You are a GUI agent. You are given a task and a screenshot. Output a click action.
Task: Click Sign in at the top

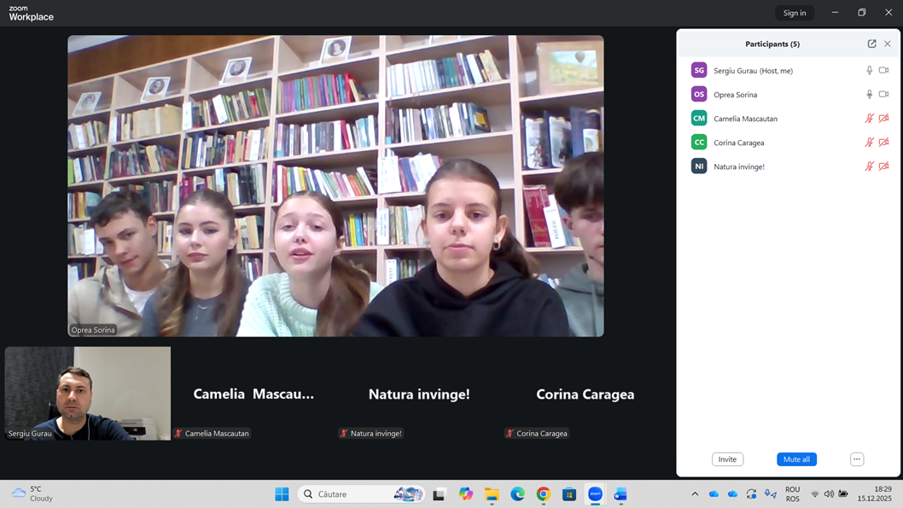(x=794, y=13)
